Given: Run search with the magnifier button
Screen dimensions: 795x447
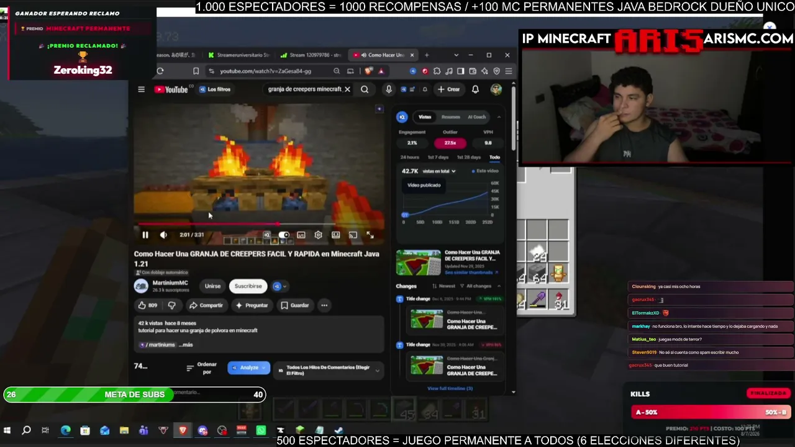Looking at the screenshot, I should [x=365, y=89].
